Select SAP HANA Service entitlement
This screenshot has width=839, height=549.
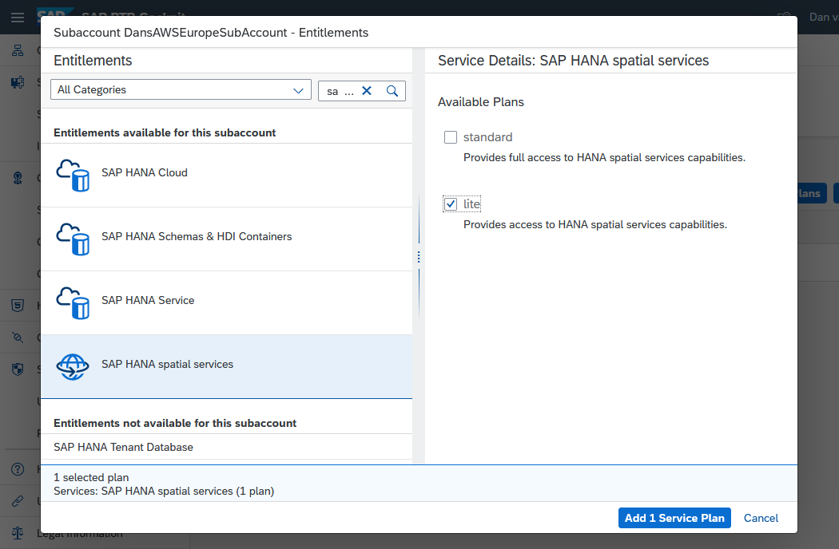[226, 303]
